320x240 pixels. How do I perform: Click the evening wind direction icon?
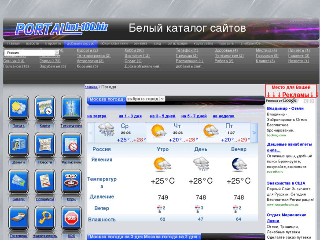tap(235, 208)
